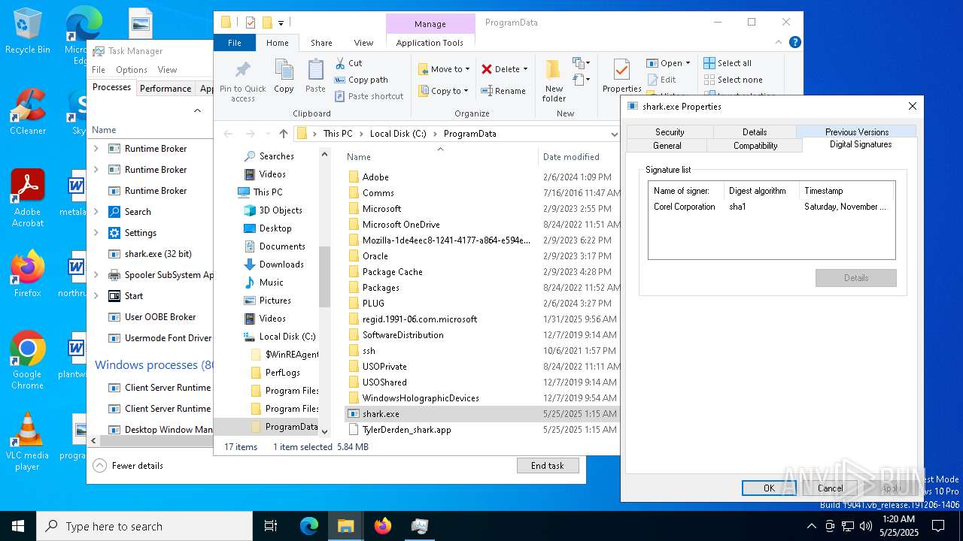Click the Edge icon in the taskbar

click(x=309, y=526)
